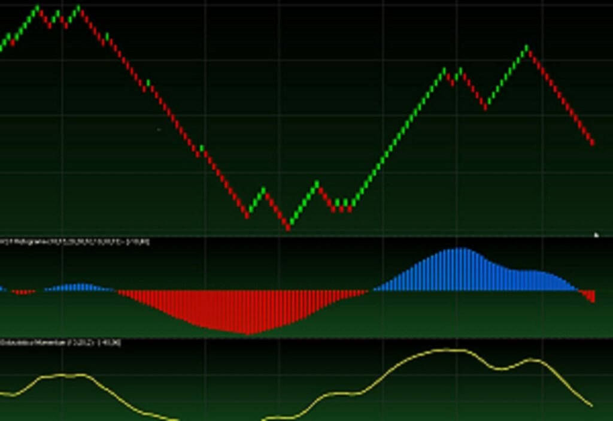
Task: Click the histogram zero line crossover point
Action: click(371, 292)
